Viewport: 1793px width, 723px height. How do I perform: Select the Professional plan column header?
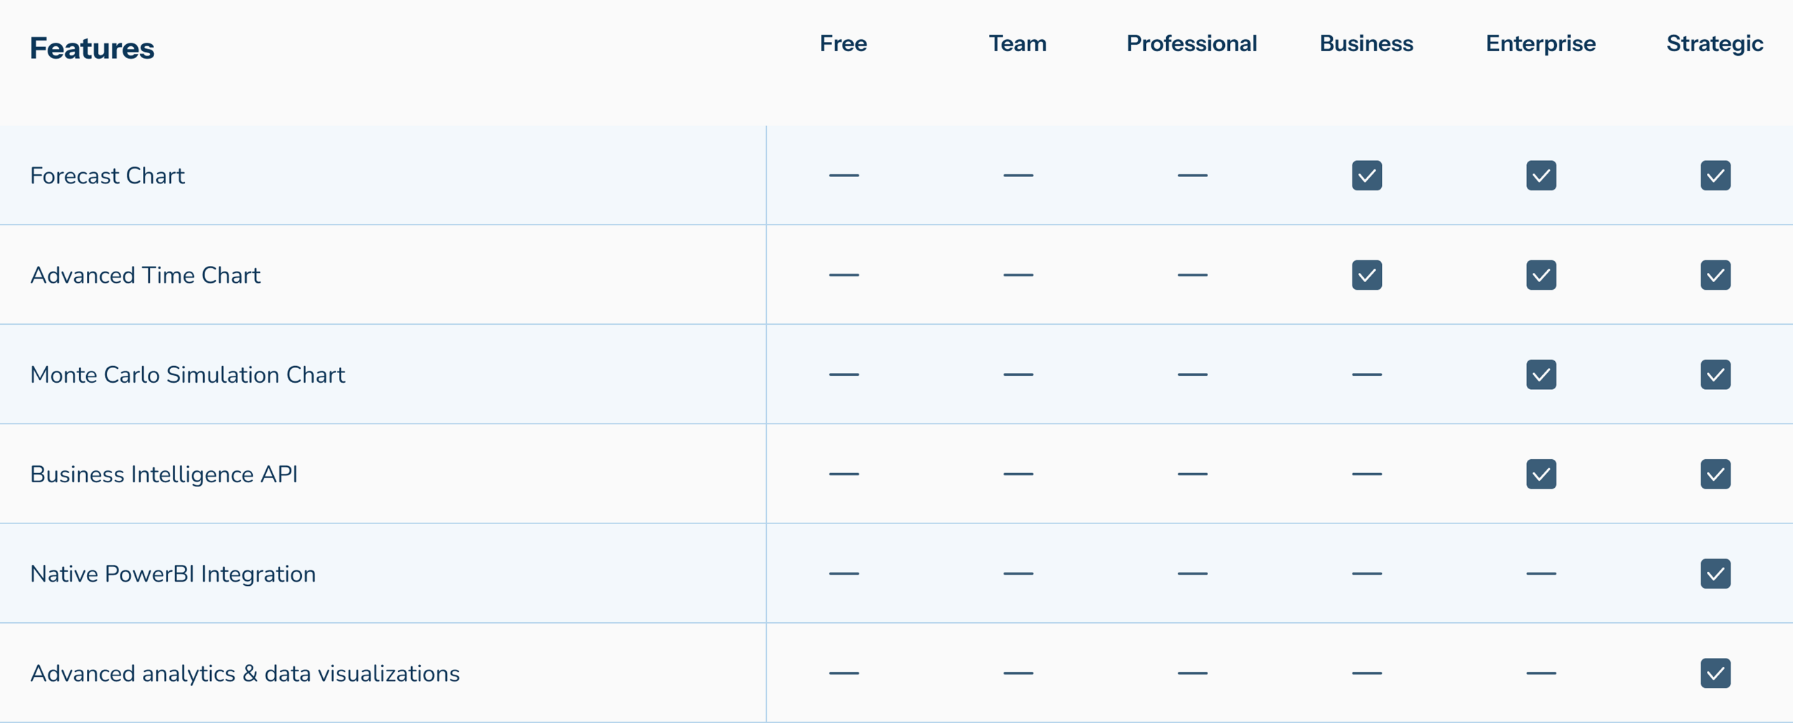[1191, 43]
